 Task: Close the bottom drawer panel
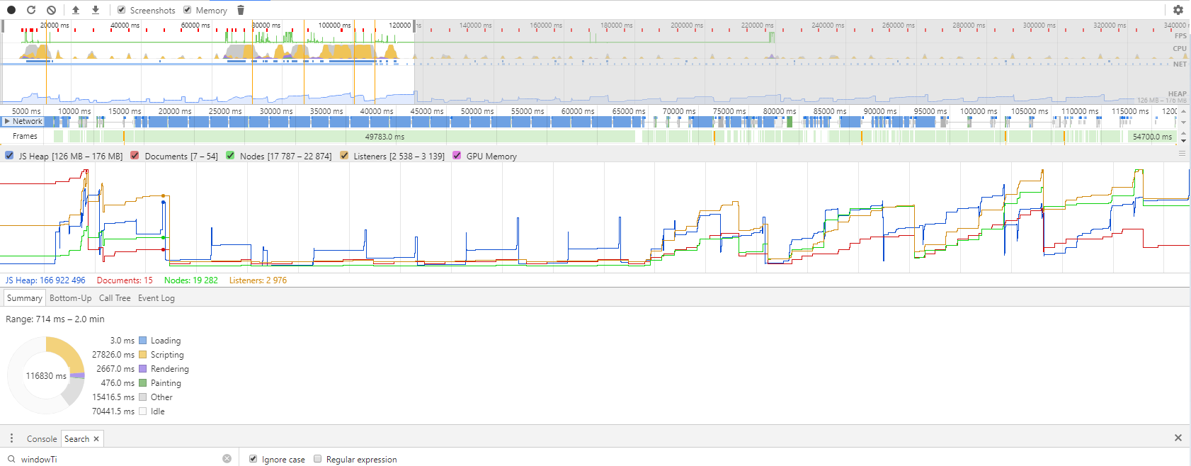click(x=1178, y=438)
